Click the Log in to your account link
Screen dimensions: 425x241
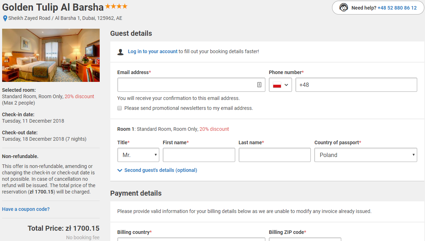(x=153, y=51)
